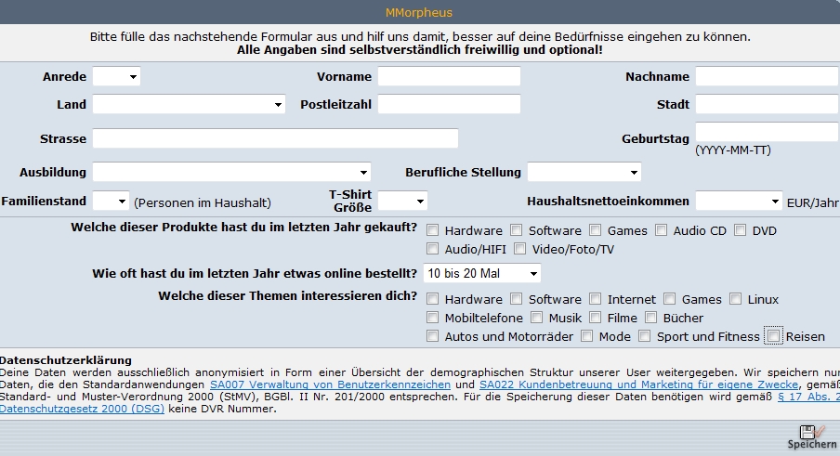Check Software under purchased products
Image resolution: width=840 pixels, height=456 pixels.
point(516,230)
